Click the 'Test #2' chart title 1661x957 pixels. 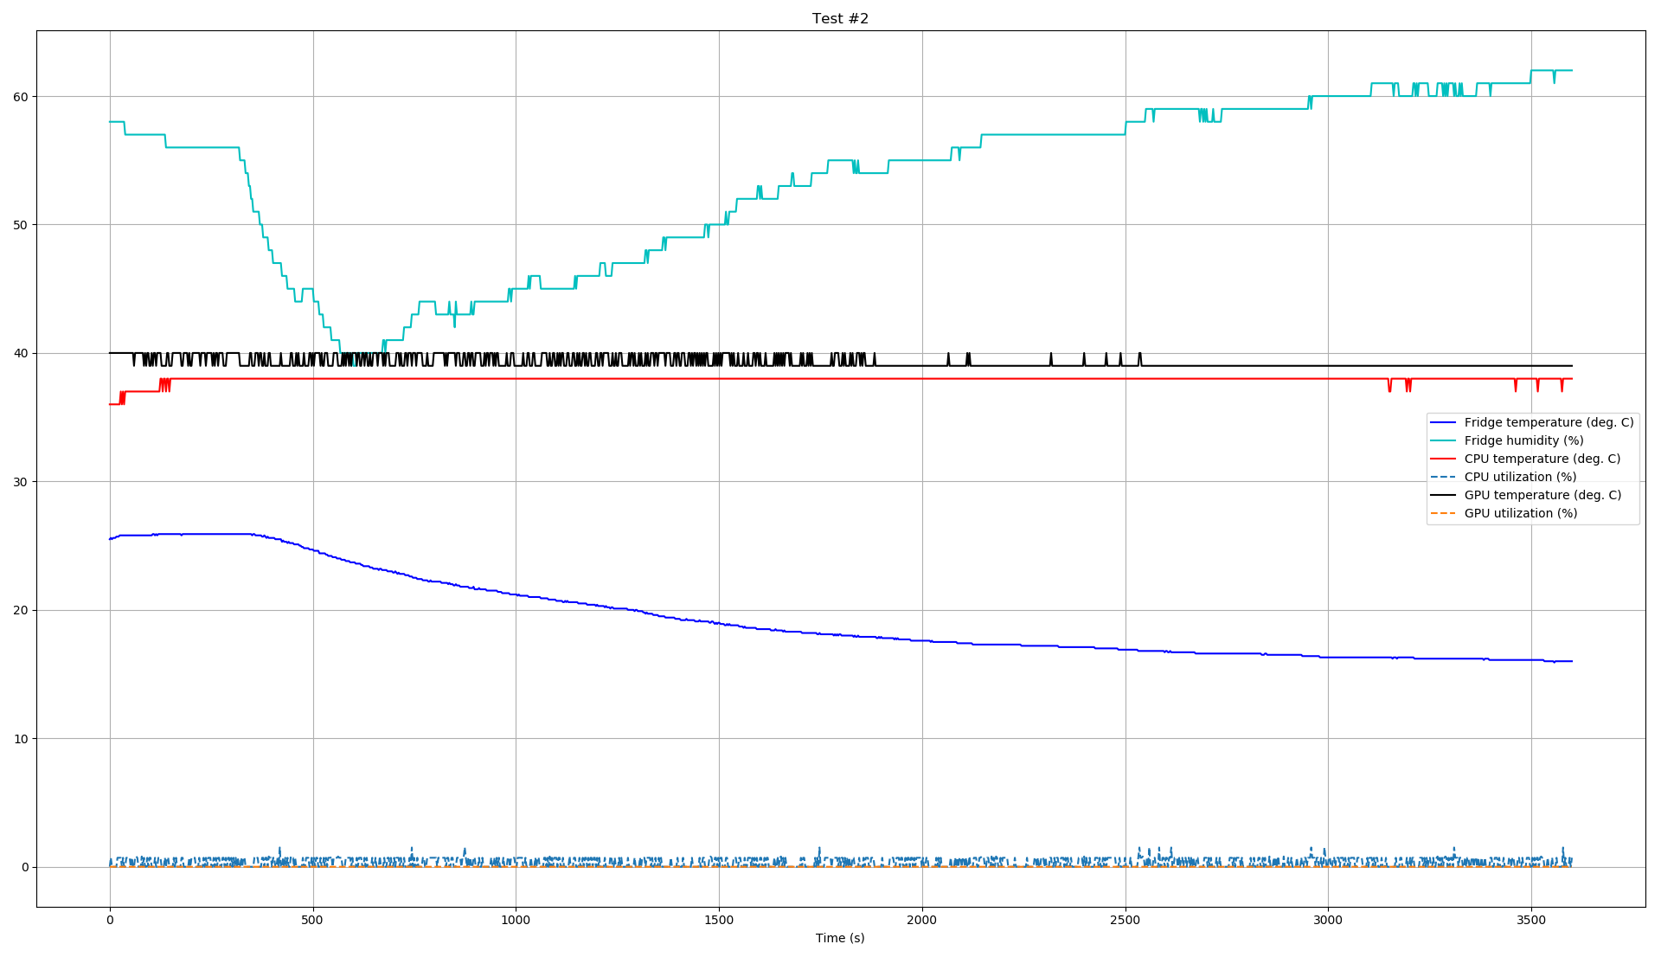[x=840, y=19]
